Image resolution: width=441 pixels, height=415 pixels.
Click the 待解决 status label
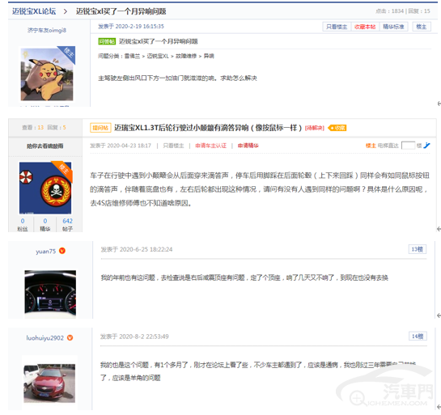click(x=315, y=128)
